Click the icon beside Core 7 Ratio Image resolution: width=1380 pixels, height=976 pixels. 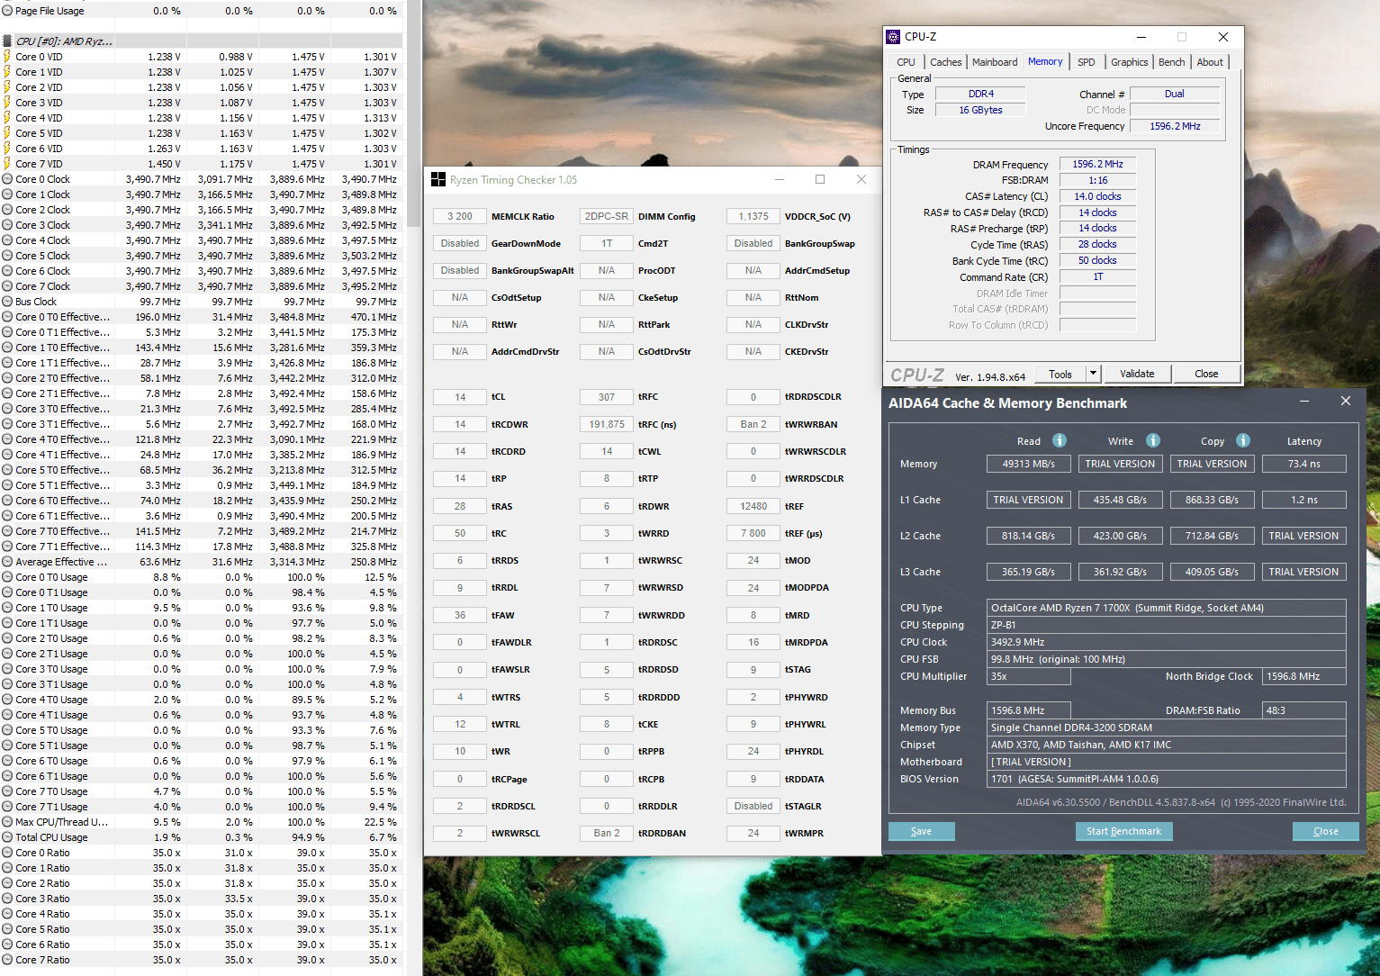click(x=7, y=960)
